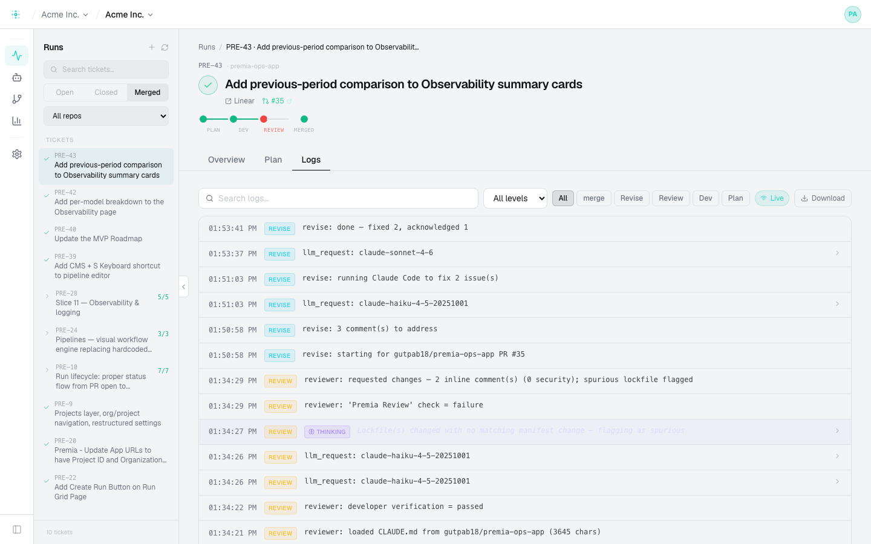Image resolution: width=871 pixels, height=544 pixels.
Task: Expand 01:34:26 first claude-haiku llm_request row
Action: pyautogui.click(x=524, y=456)
